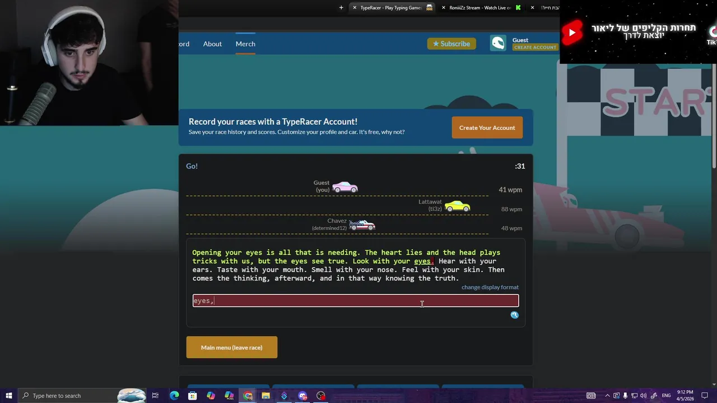The height and width of the screenshot is (403, 717).
Task: Open the notification center icon
Action: click(705, 396)
